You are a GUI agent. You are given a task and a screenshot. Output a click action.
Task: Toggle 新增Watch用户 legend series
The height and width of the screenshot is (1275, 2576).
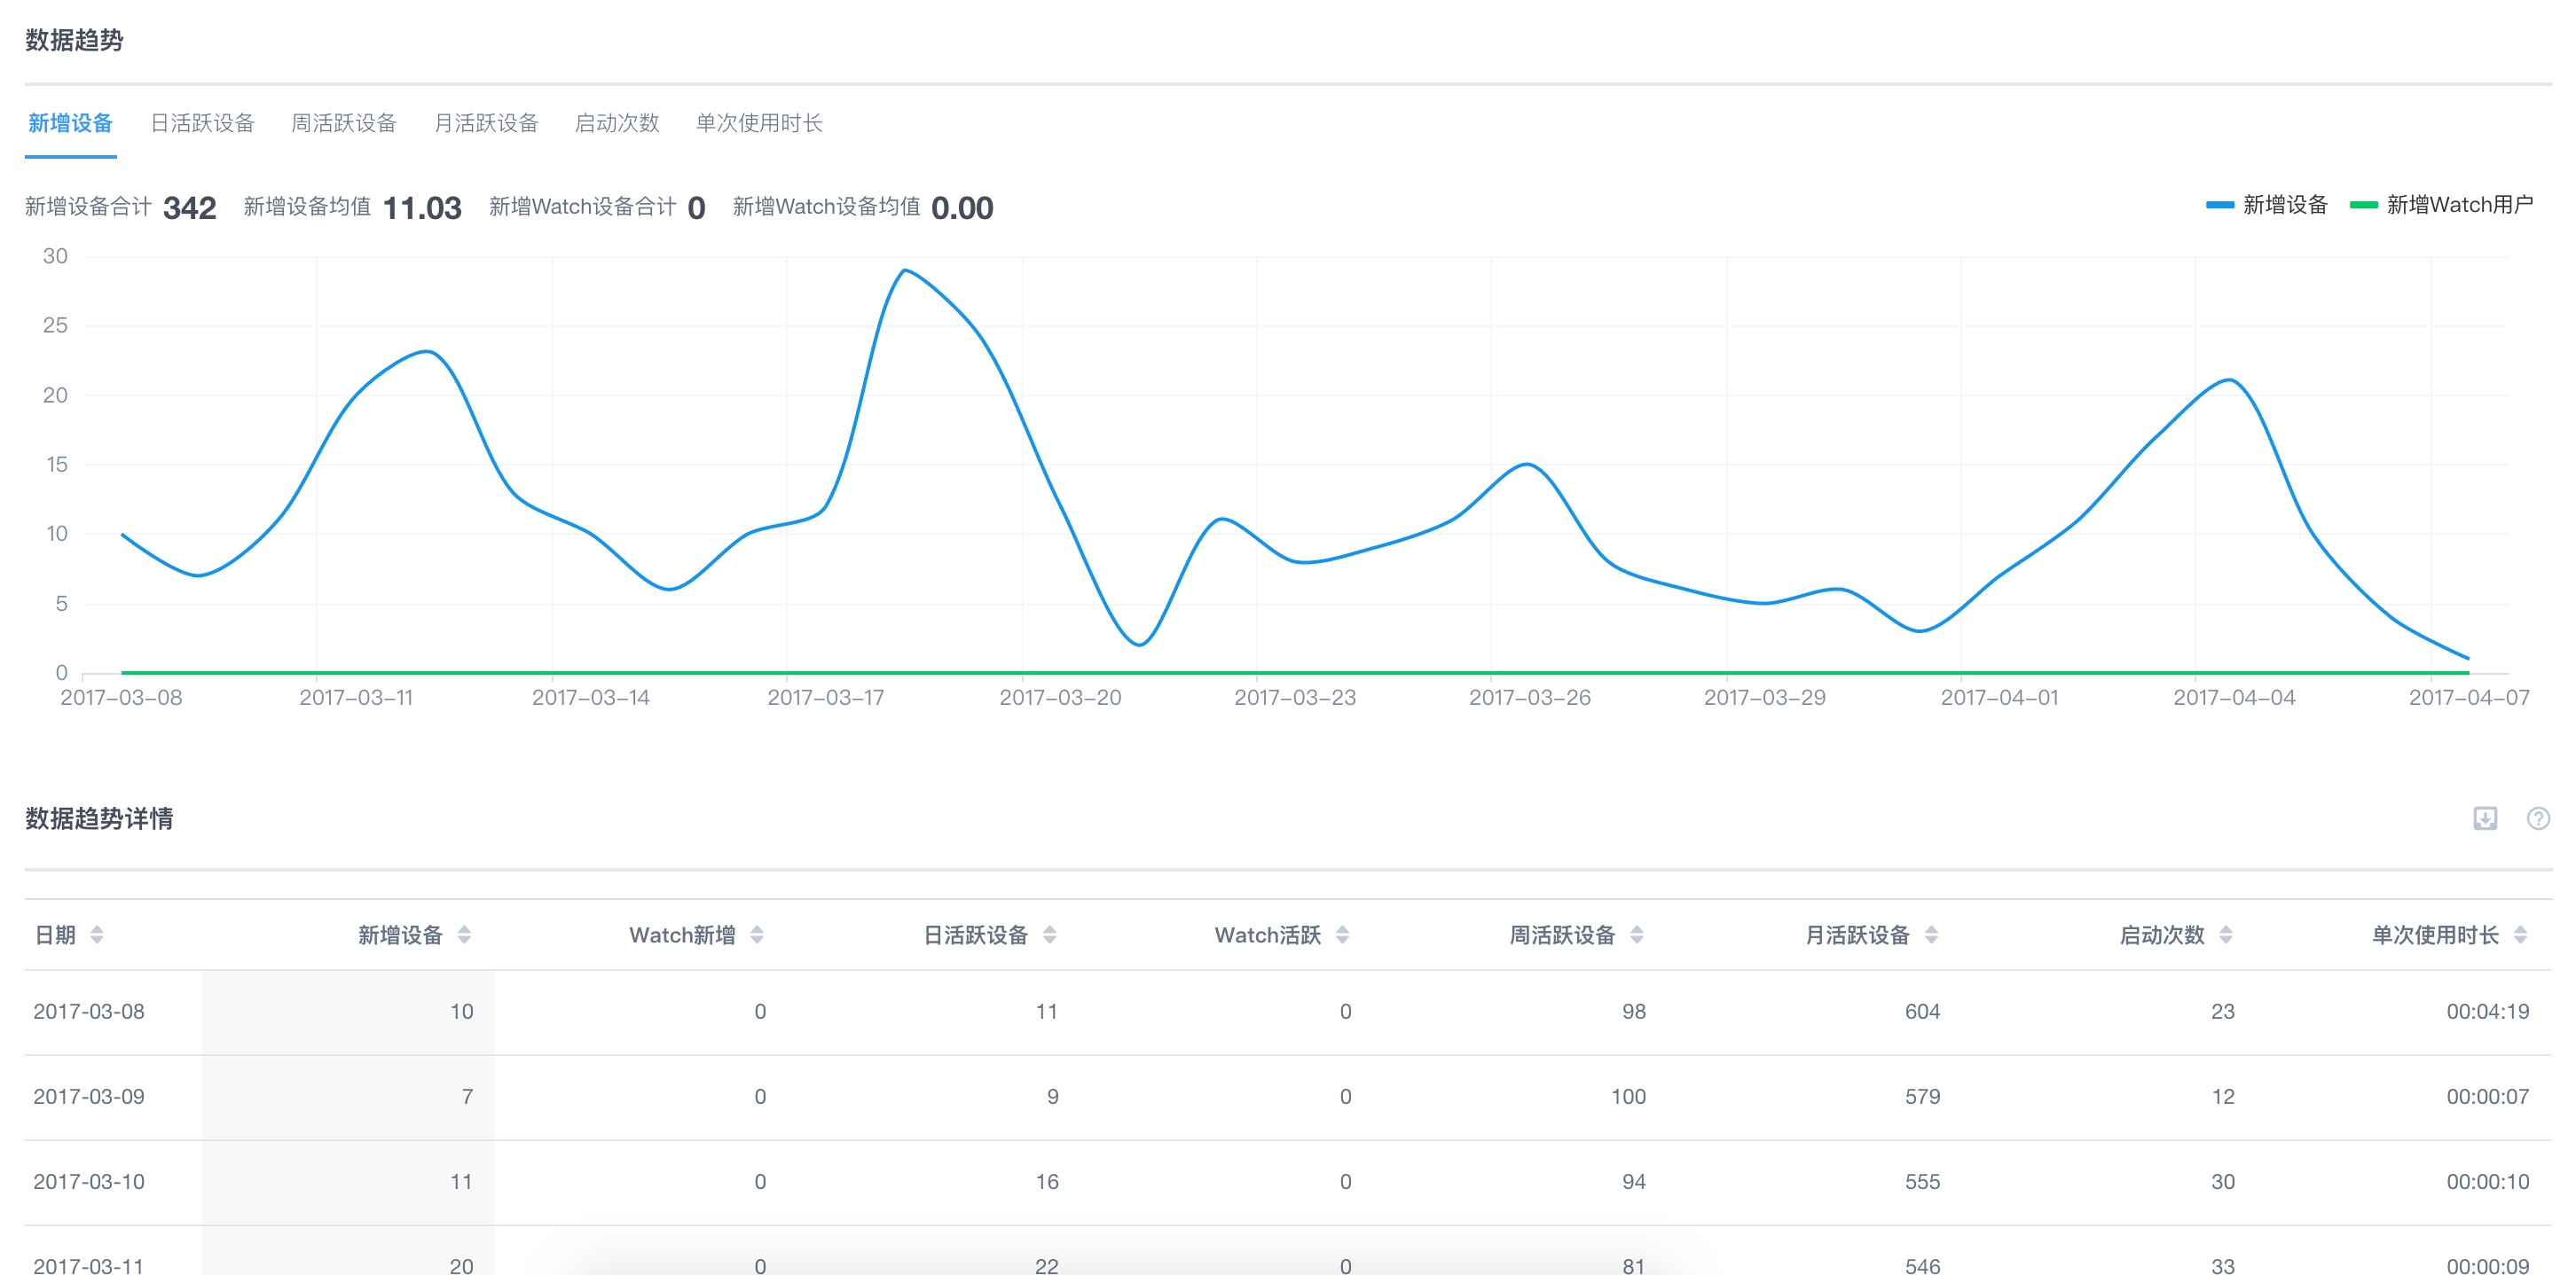click(2441, 205)
